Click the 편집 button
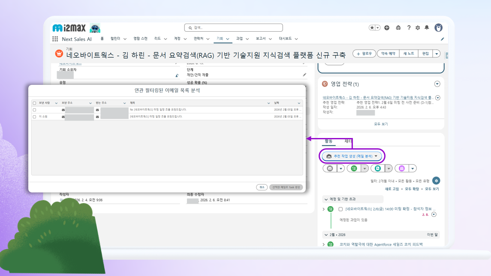This screenshot has width=491, height=276. (425, 54)
